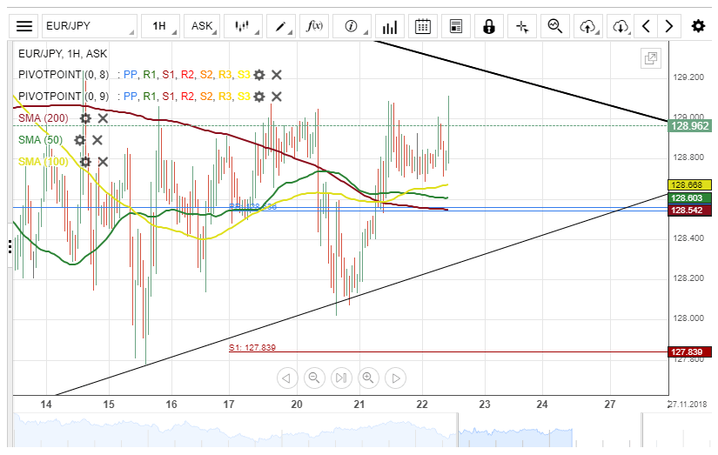The width and height of the screenshot is (718, 455).
Task: Open chart settings gear in toolbar
Action: point(698,26)
